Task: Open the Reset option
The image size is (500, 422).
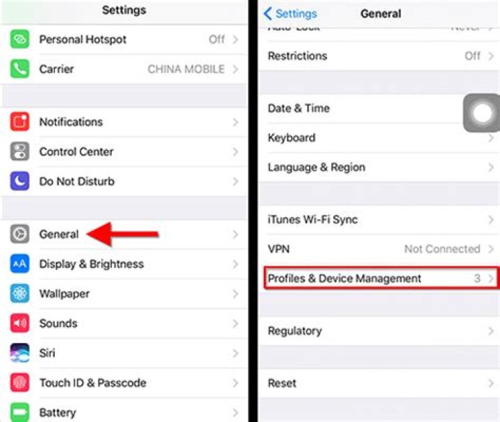Action: (x=379, y=383)
